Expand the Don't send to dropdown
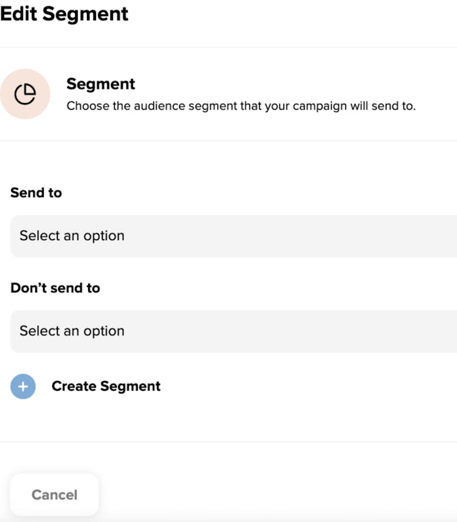The width and height of the screenshot is (457, 522). pyautogui.click(x=234, y=331)
